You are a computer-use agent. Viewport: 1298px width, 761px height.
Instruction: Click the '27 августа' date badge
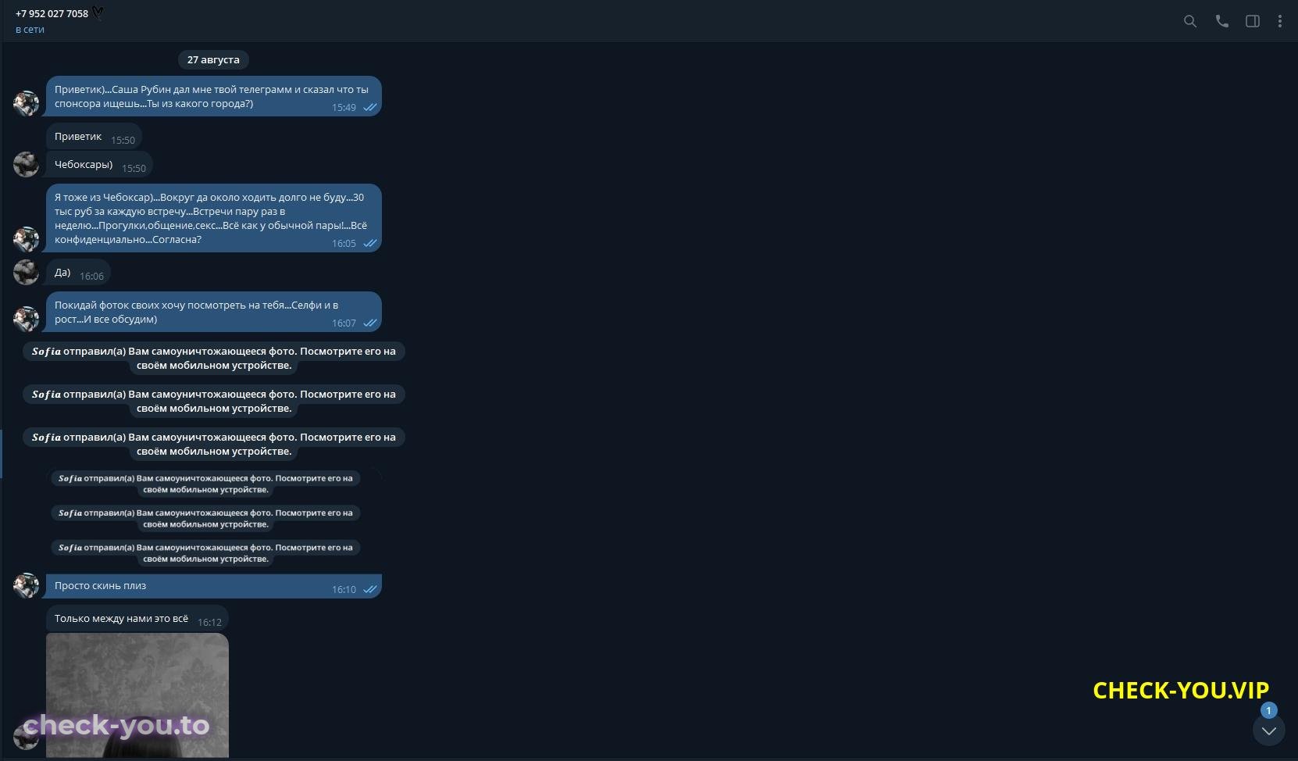(x=213, y=59)
